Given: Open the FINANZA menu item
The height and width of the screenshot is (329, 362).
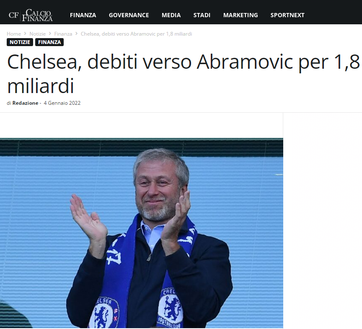Looking at the screenshot, I should click(83, 15).
